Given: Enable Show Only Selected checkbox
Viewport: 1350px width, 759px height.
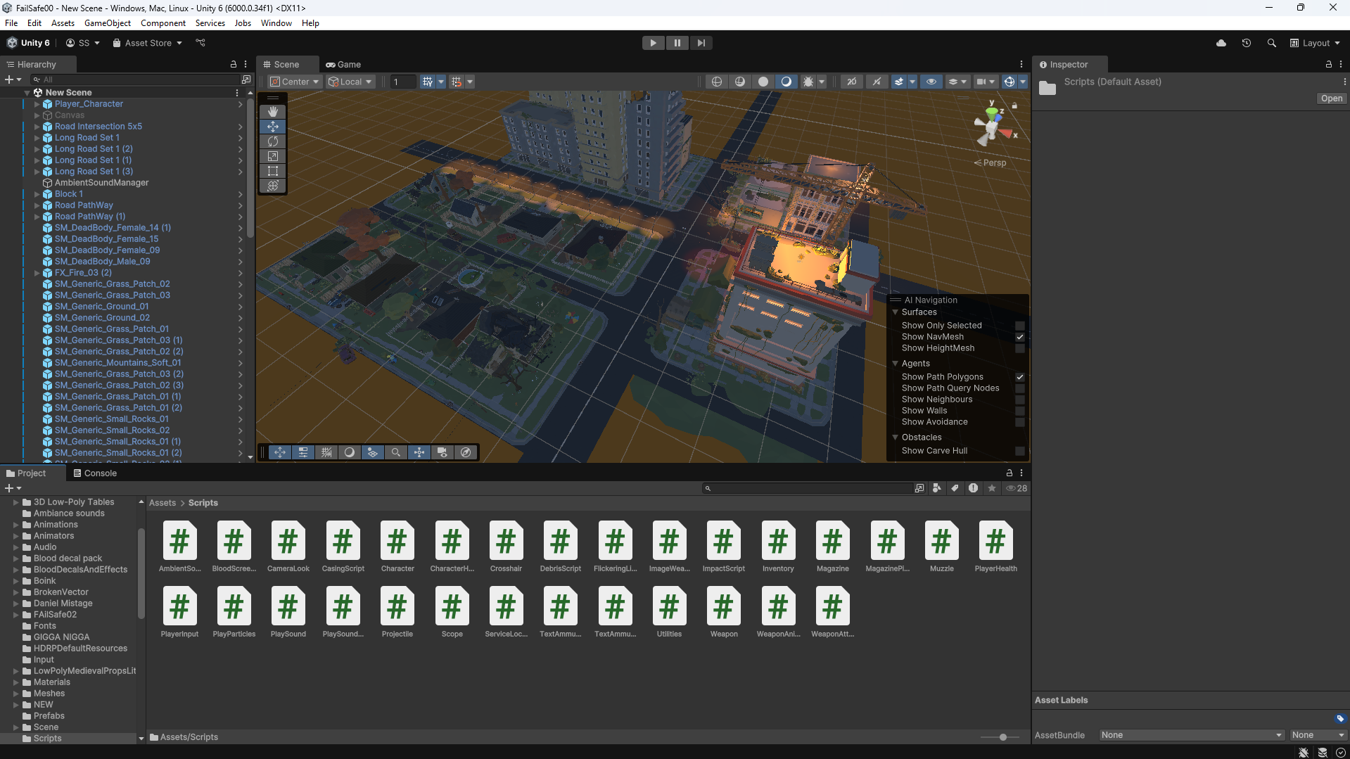Looking at the screenshot, I should 1019,326.
